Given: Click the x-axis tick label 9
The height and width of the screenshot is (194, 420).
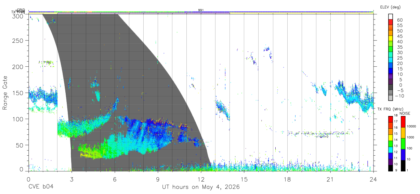Looking at the screenshot, I should pos(158,179).
